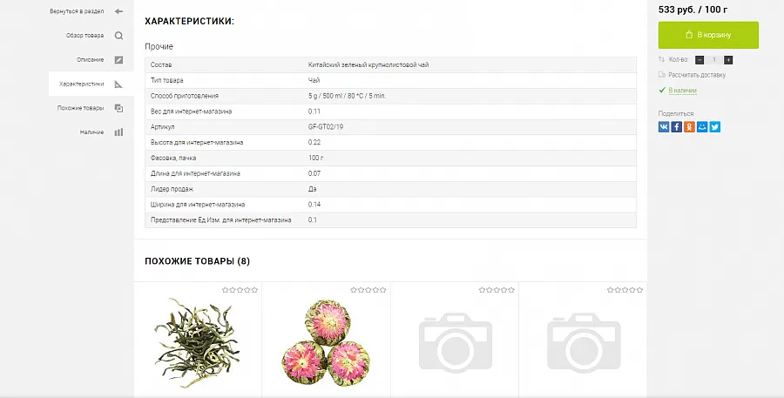Click the Тип товара value Чай
The image size is (784, 398).
[314, 80]
